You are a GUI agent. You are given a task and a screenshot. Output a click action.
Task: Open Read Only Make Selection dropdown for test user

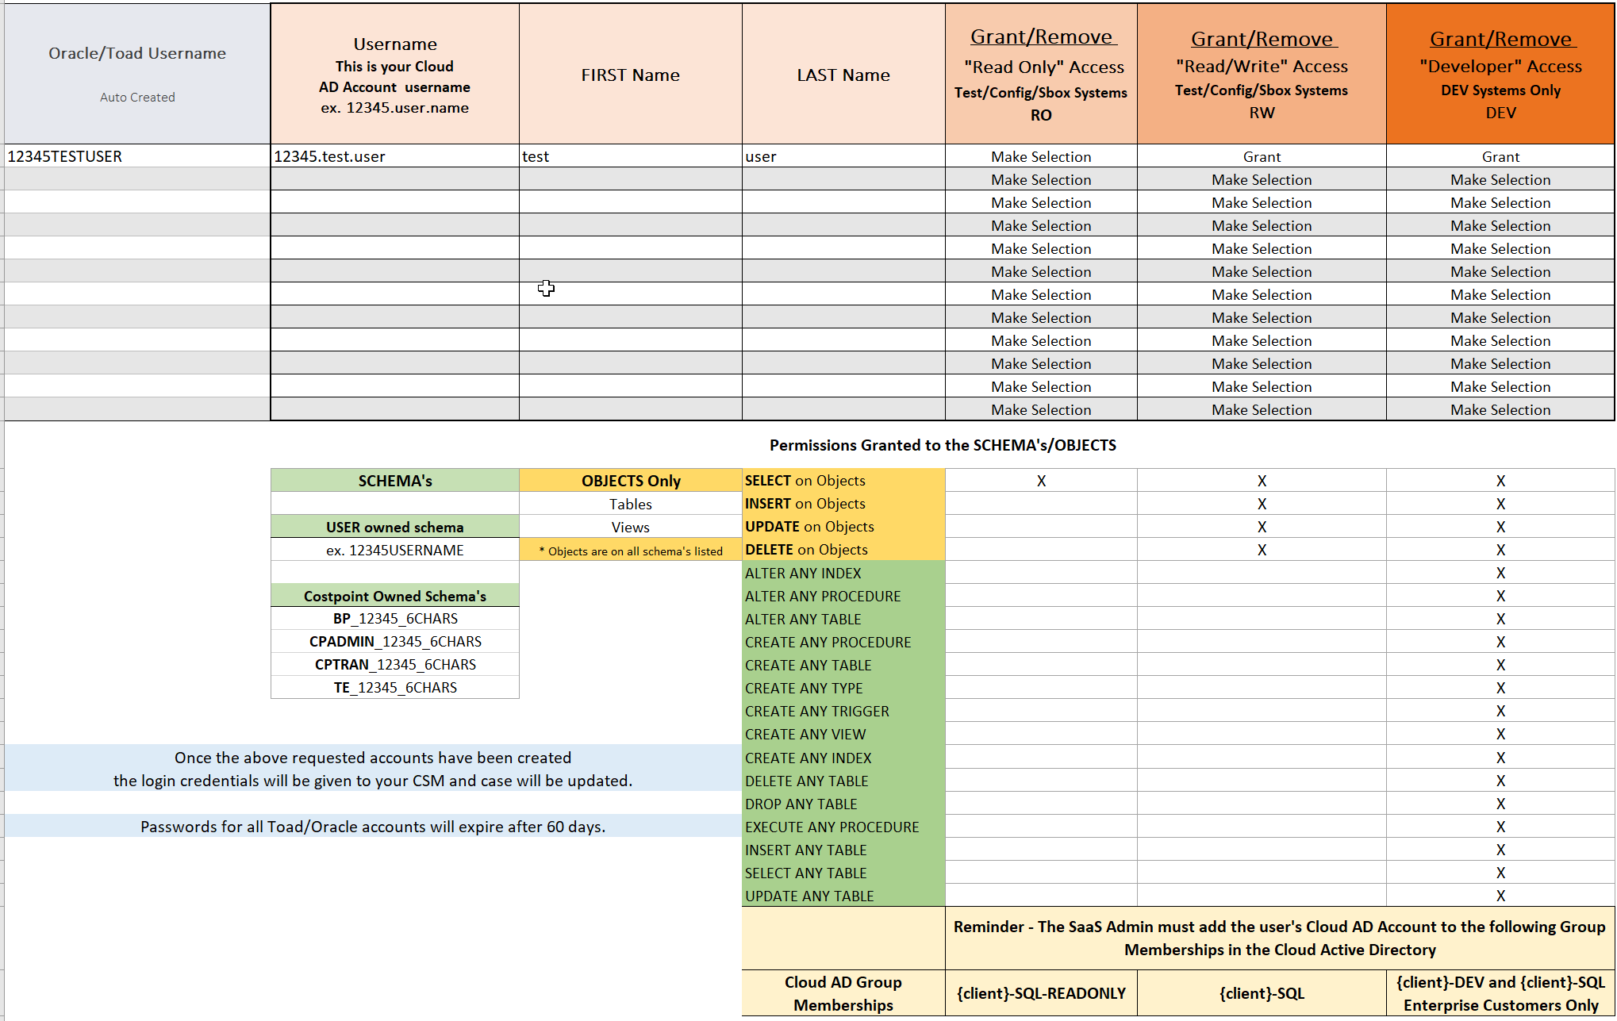[x=1040, y=156]
